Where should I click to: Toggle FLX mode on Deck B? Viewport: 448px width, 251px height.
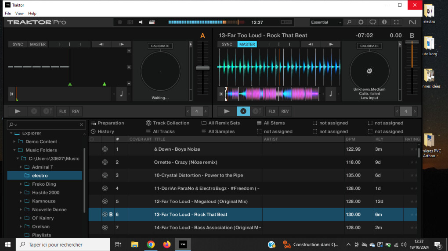272,111
